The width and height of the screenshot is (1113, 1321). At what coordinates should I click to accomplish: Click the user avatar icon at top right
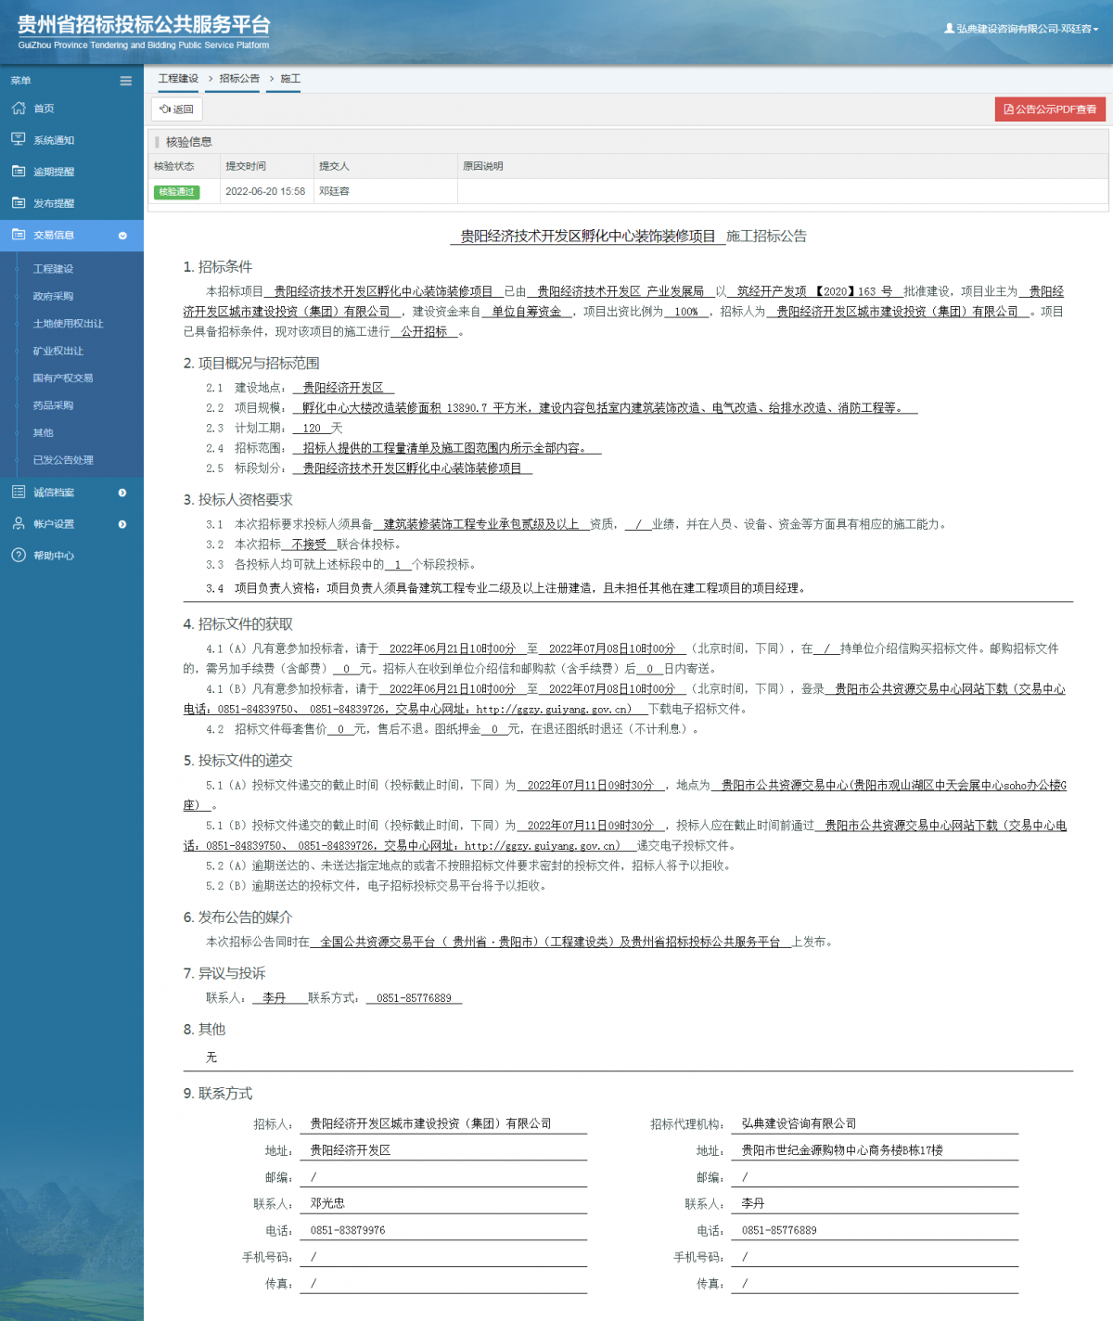pos(948,29)
